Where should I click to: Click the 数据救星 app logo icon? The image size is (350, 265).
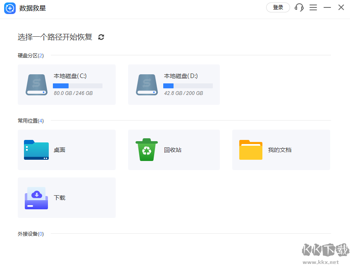tap(10, 8)
